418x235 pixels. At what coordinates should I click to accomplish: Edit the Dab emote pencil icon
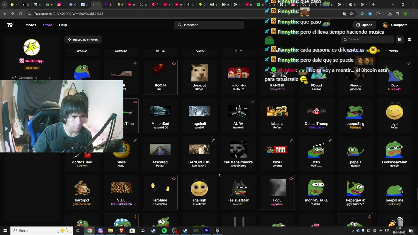(408, 64)
